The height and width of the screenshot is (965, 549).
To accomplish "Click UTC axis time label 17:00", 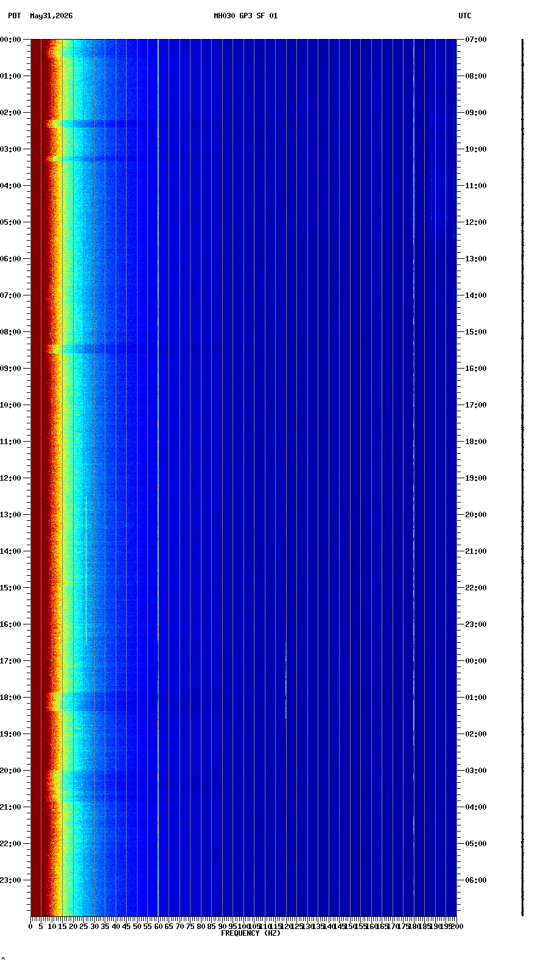I will [476, 405].
